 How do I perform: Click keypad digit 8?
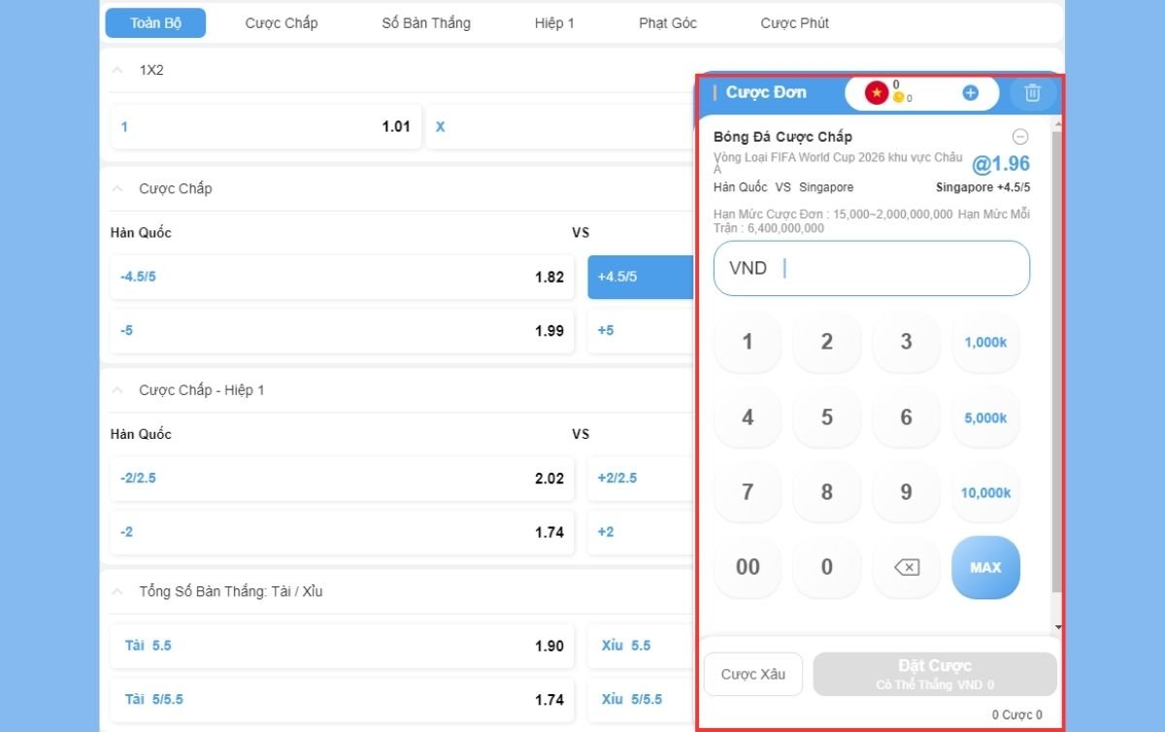827,492
